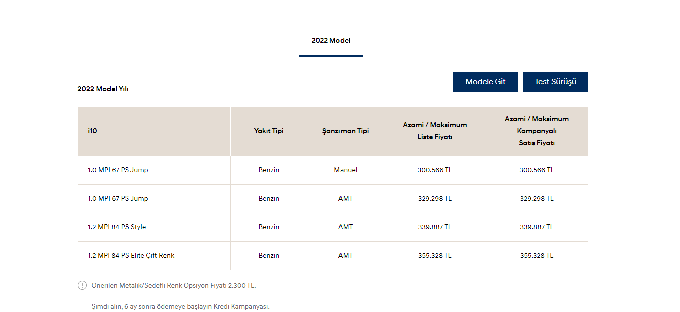Select the 1.2 MPI 84 PS Style row name
Viewport: 680px width, 312px height.
tap(117, 227)
